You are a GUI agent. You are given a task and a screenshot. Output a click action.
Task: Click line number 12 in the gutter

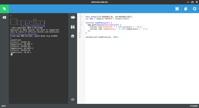pyautogui.click(x=80, y=37)
